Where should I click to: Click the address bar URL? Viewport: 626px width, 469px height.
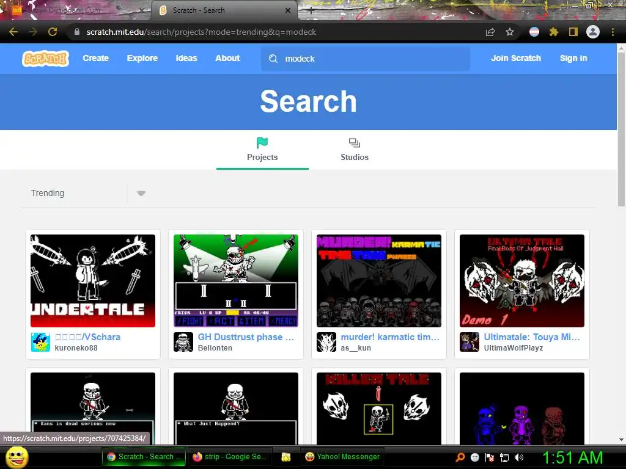(x=201, y=32)
